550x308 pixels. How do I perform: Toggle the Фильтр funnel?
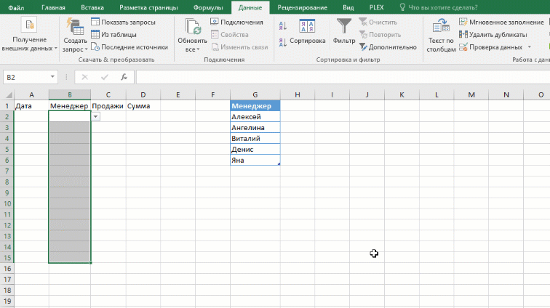click(x=343, y=31)
